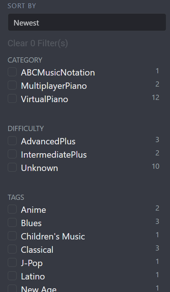Screen dimensions: 170x292
Task: Select the AdvancedPlus difficulty checkbox
Action: [12, 141]
